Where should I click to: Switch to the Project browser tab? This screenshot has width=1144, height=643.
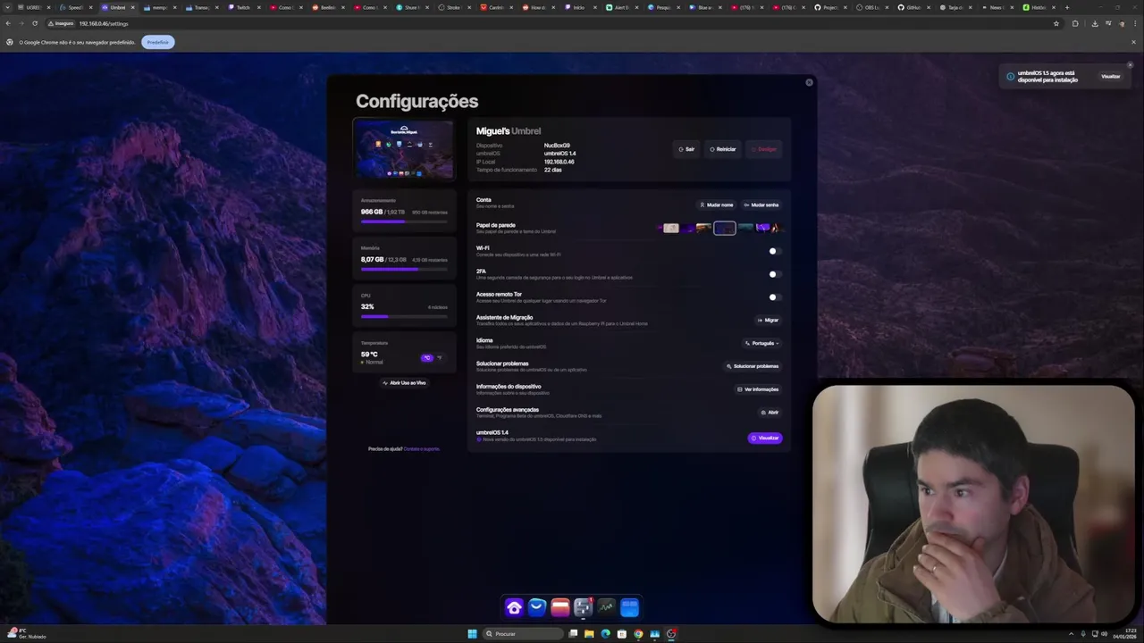(829, 7)
